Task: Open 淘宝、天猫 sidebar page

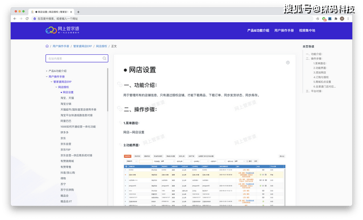Action: tap(67, 98)
